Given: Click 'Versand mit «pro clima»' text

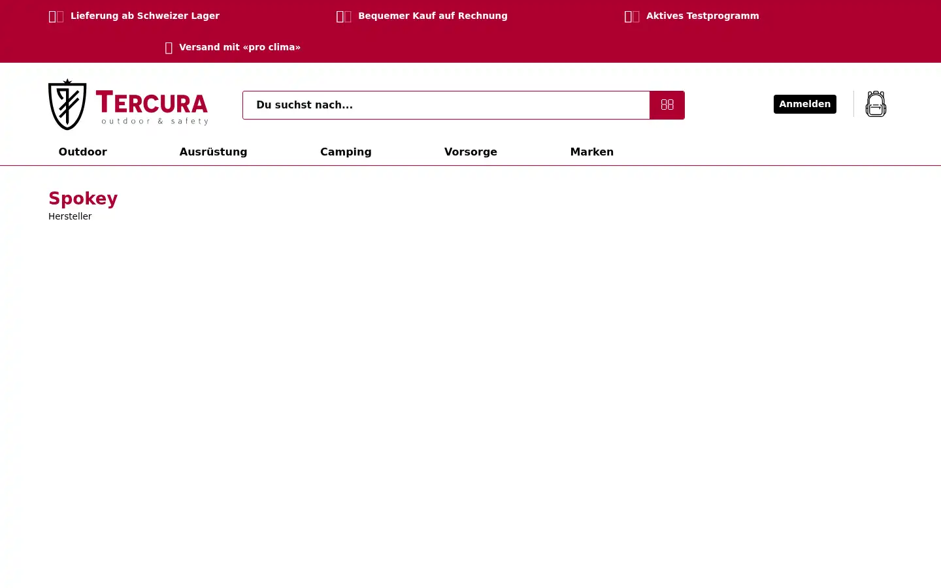Looking at the screenshot, I should coord(240,47).
